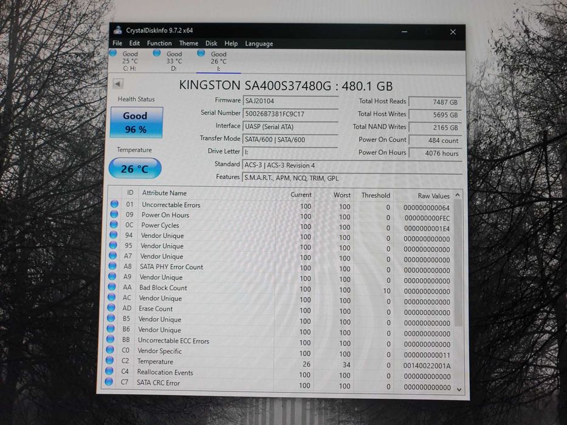Click the status icon for attribute AC row
Image resolution: width=567 pixels, height=425 pixels.
111,297
